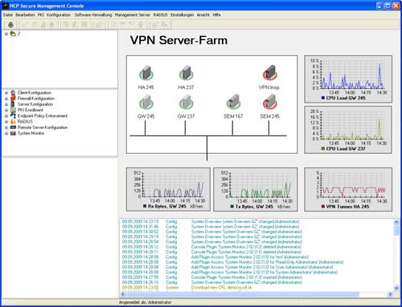Screen dimensions: 402x307
Task: Click the 'VPN Server-Farm' heading
Action: point(178,40)
